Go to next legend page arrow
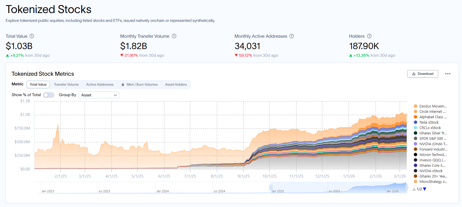Image resolution: width=462 pixels, height=207 pixels. pyautogui.click(x=425, y=189)
